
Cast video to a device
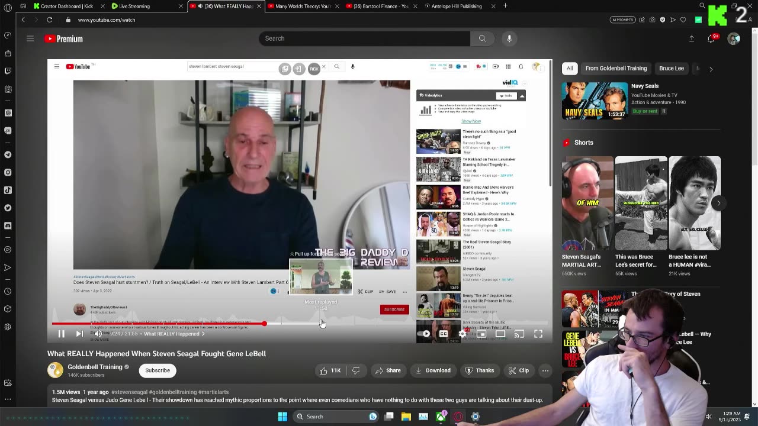[519, 334]
